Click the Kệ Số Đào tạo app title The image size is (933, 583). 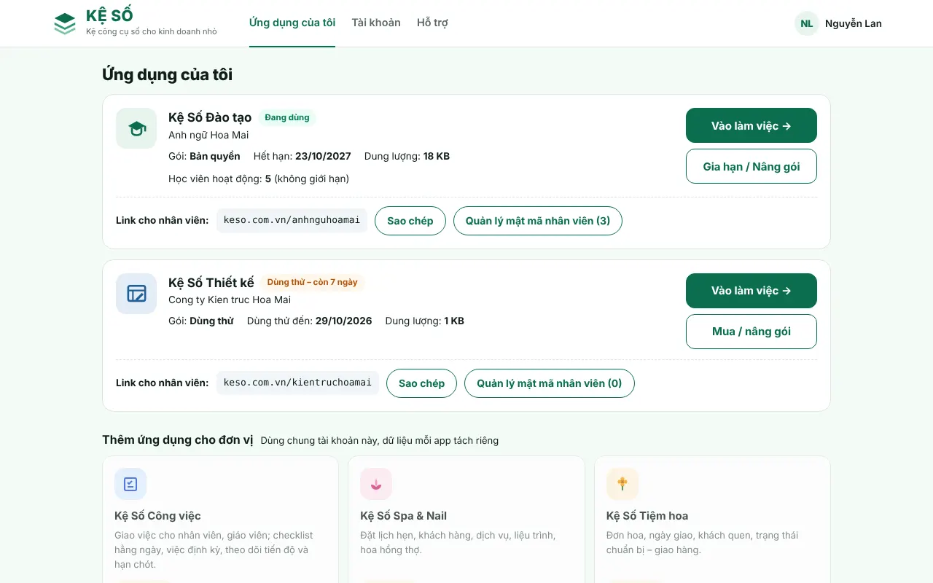[210, 117]
